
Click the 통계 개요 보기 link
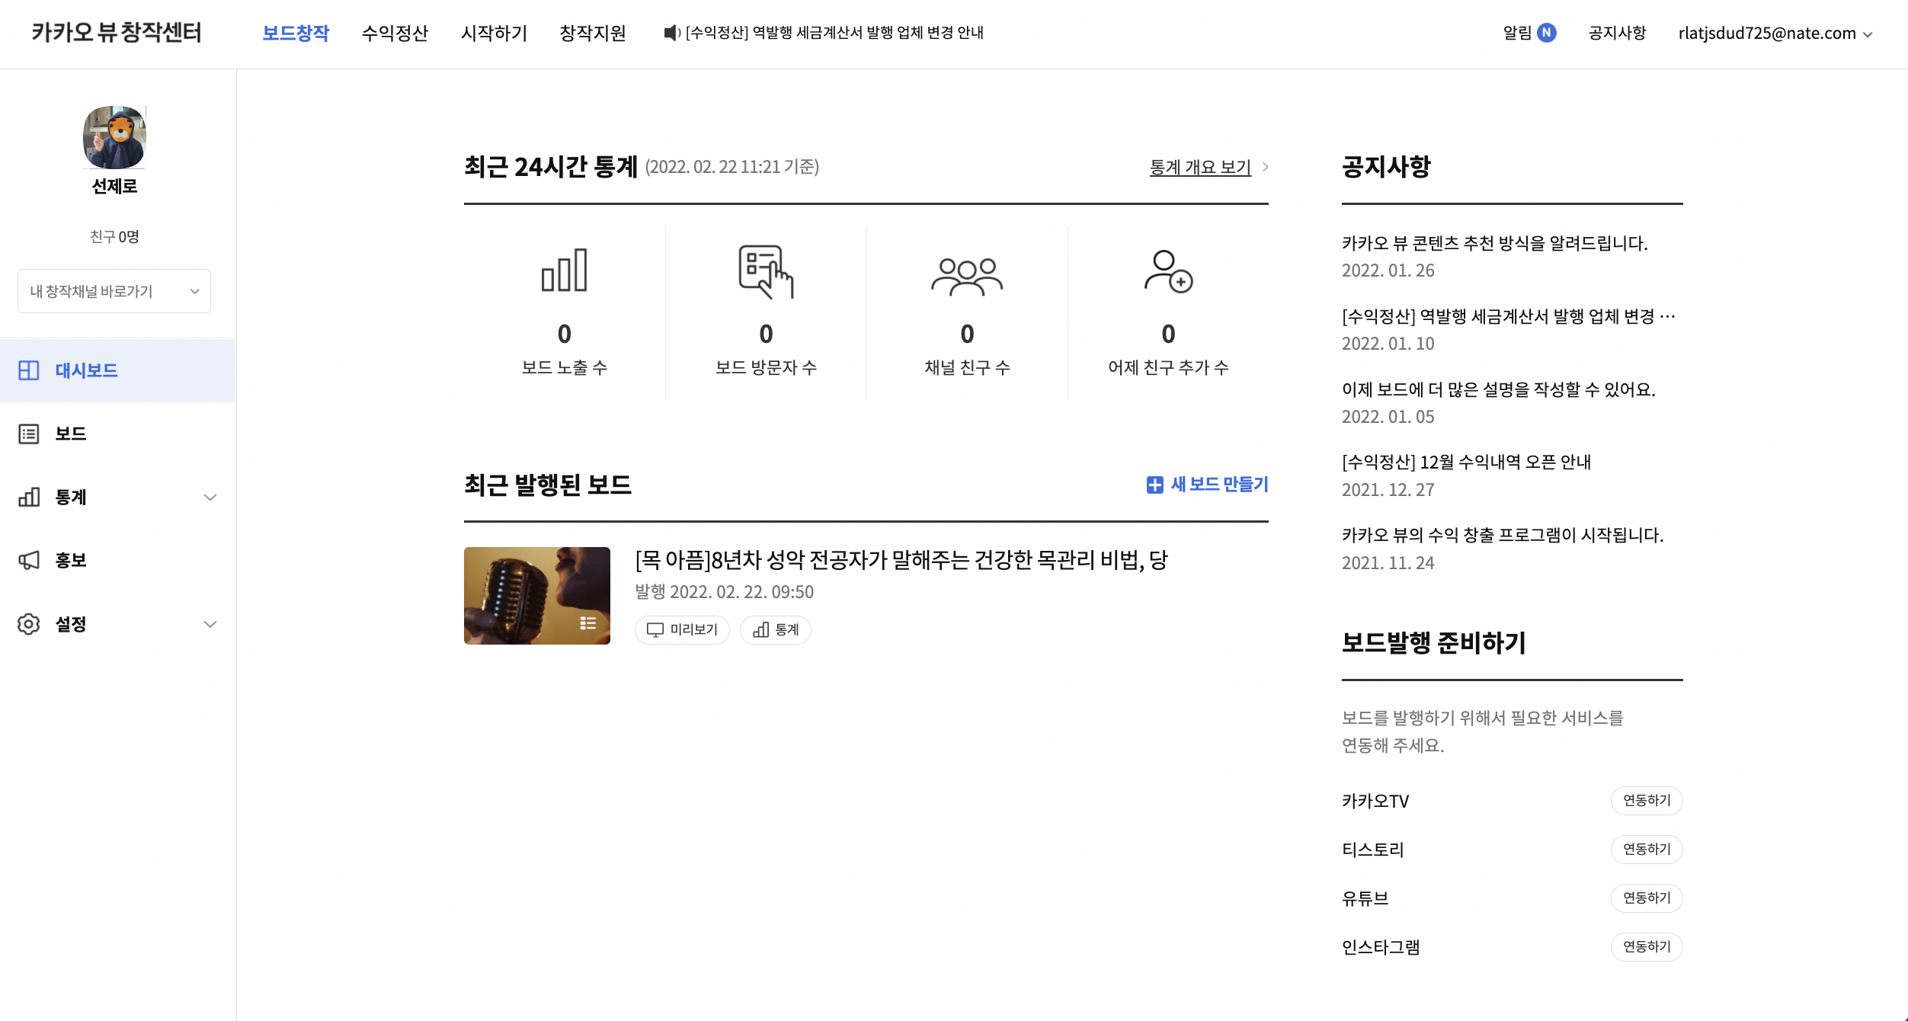1200,167
